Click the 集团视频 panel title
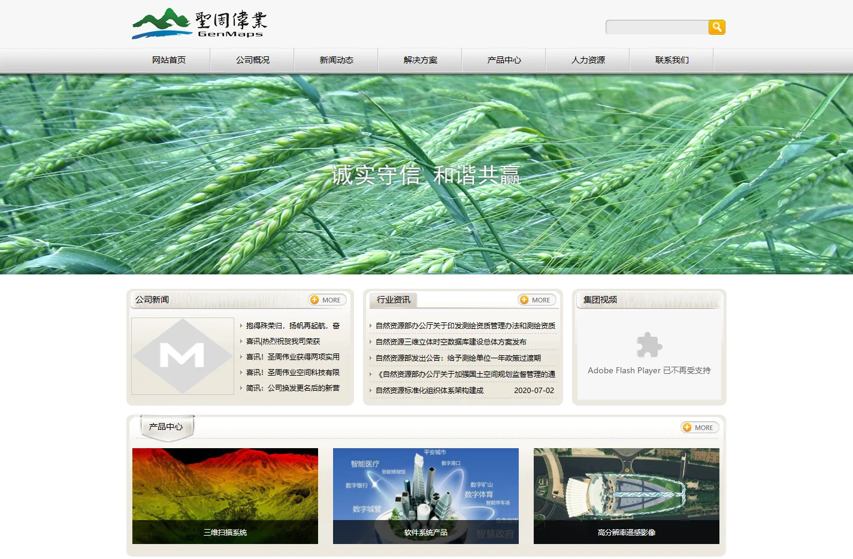 pos(600,300)
